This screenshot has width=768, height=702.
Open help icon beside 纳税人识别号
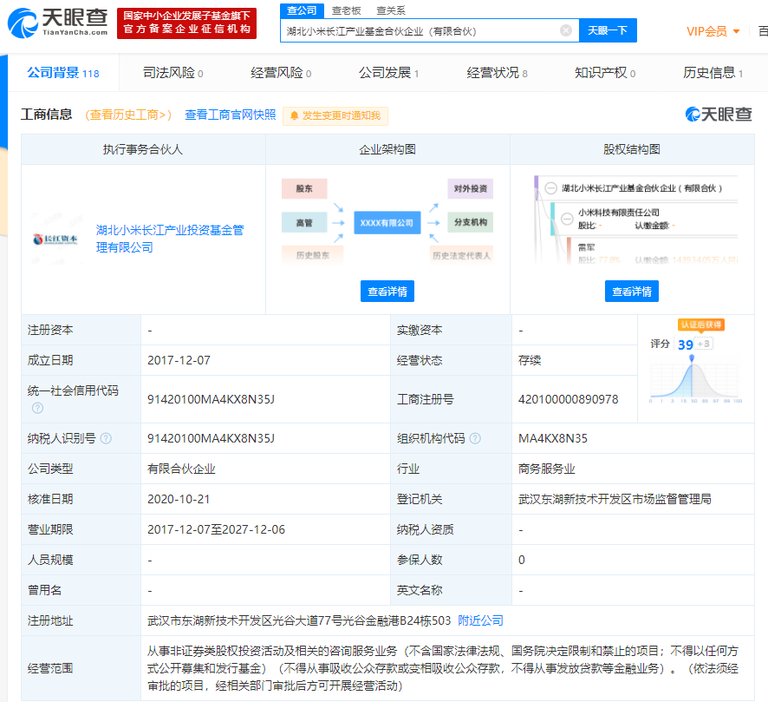click(106, 438)
